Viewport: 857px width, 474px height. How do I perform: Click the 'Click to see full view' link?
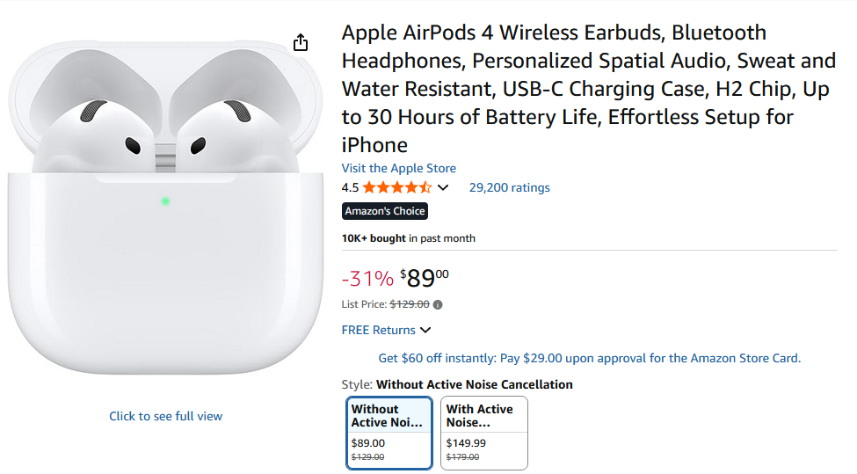[165, 416]
